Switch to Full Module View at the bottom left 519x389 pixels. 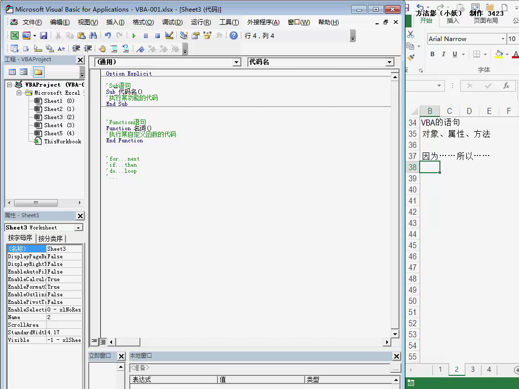[103, 342]
